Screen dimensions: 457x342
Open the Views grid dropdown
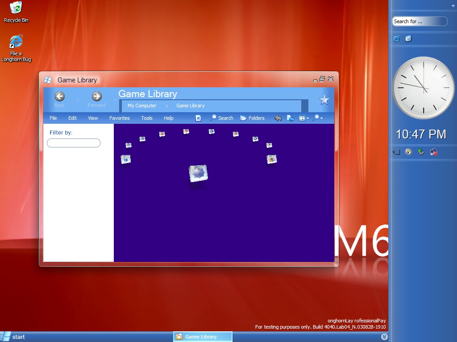click(x=304, y=118)
